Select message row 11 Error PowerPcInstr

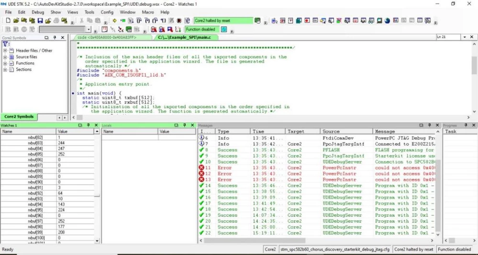tap(316, 168)
